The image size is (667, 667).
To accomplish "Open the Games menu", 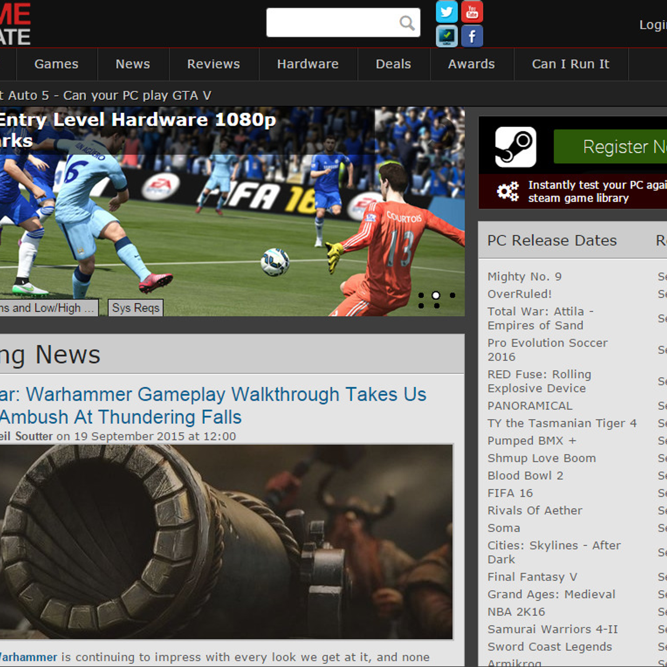I will click(56, 64).
